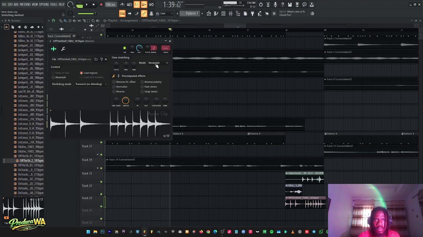Screen dimensions: 423x237
Task: Click the undo history icon
Action: [261, 5]
